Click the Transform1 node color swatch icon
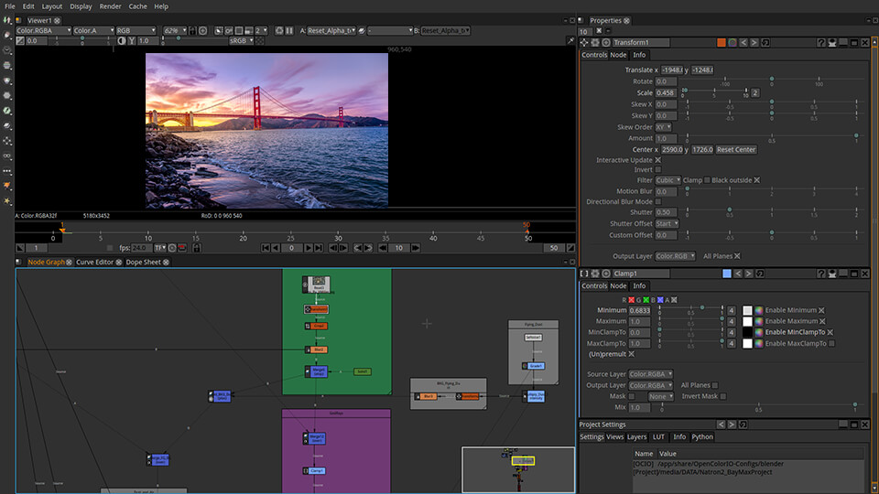This screenshot has width=879, height=494. tap(721, 42)
